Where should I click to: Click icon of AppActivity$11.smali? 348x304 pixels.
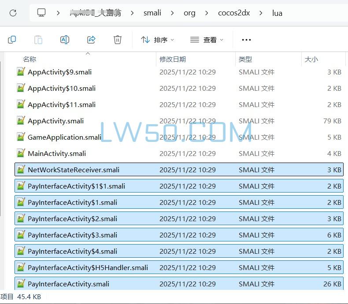21,104
